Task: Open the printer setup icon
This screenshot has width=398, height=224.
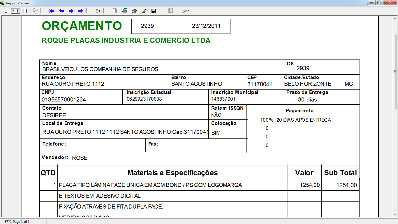Action: (125, 11)
